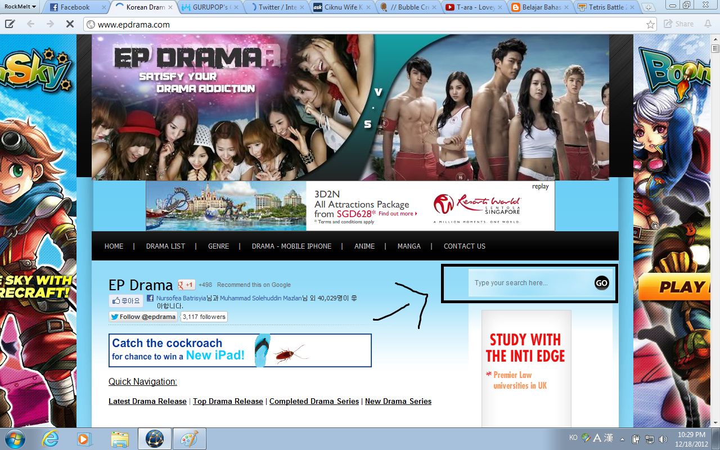Image resolution: width=720 pixels, height=450 pixels.
Task: Click Find out more in Sentosa ad
Action: pyautogui.click(x=398, y=214)
